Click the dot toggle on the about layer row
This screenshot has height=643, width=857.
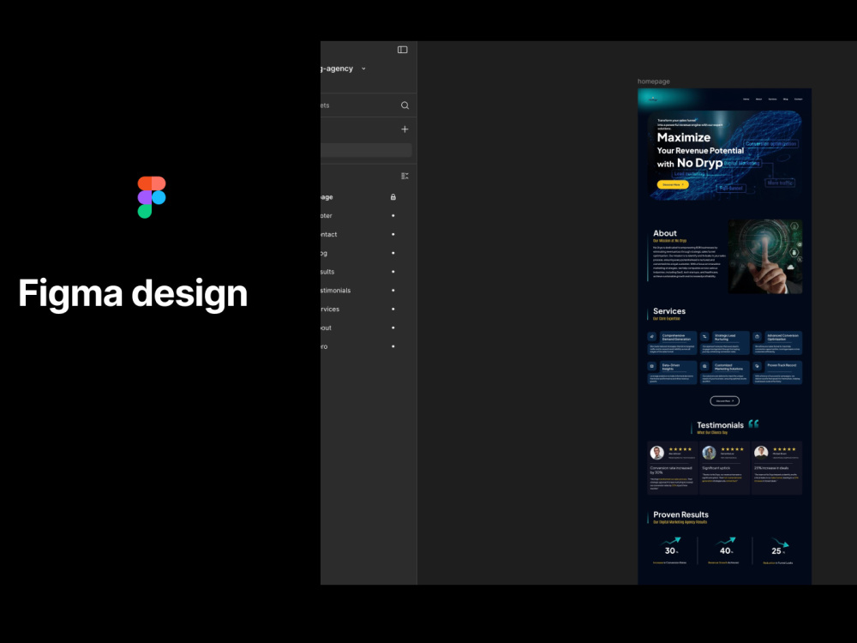[x=393, y=328]
